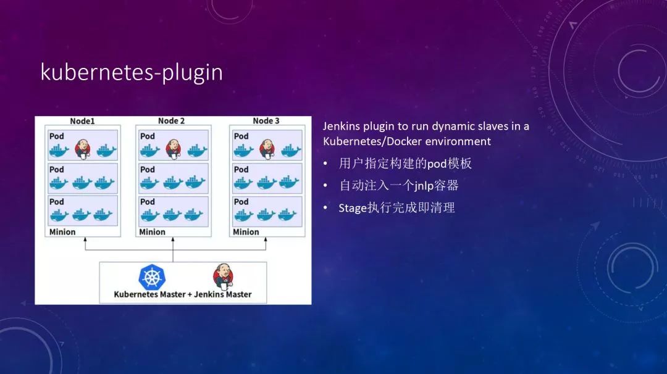667x374 pixels.
Task: Select the bullet '自动注入一个jnlp容器'
Action: (398, 186)
